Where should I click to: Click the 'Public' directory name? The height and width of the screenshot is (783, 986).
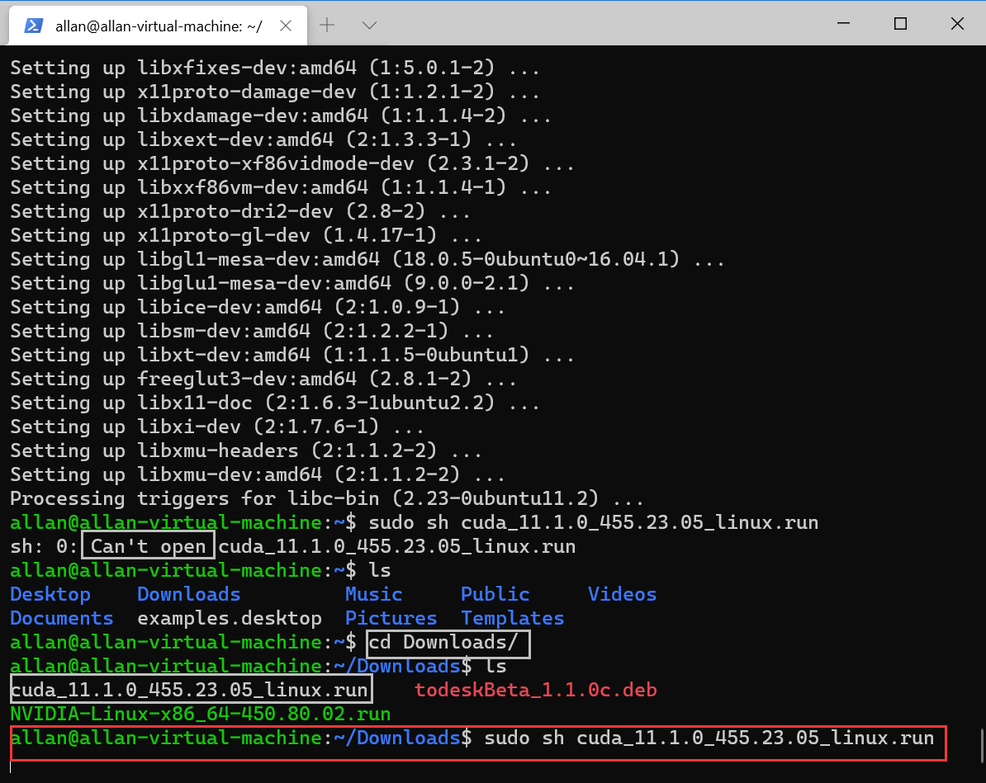pos(495,595)
